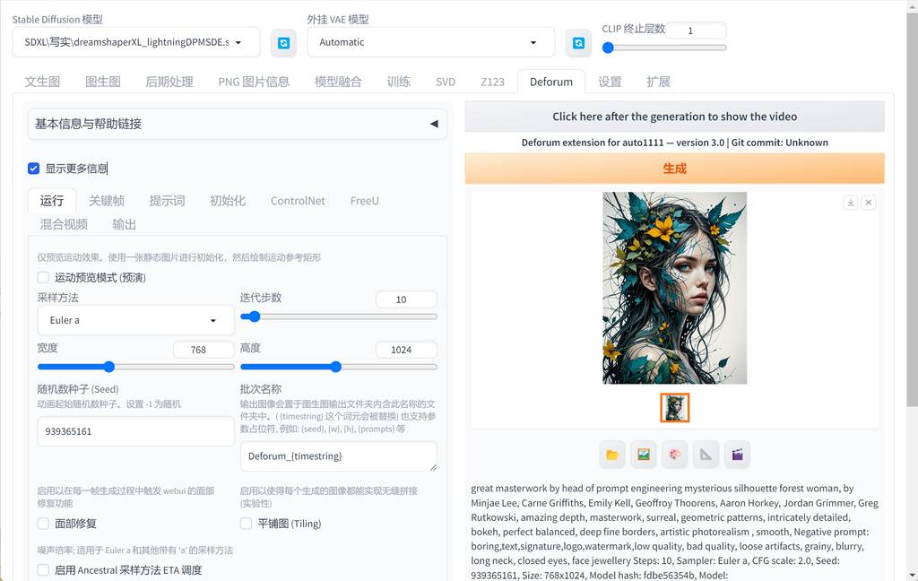918x581 pixels.
Task: Send image with the picture icon button
Action: point(644,455)
